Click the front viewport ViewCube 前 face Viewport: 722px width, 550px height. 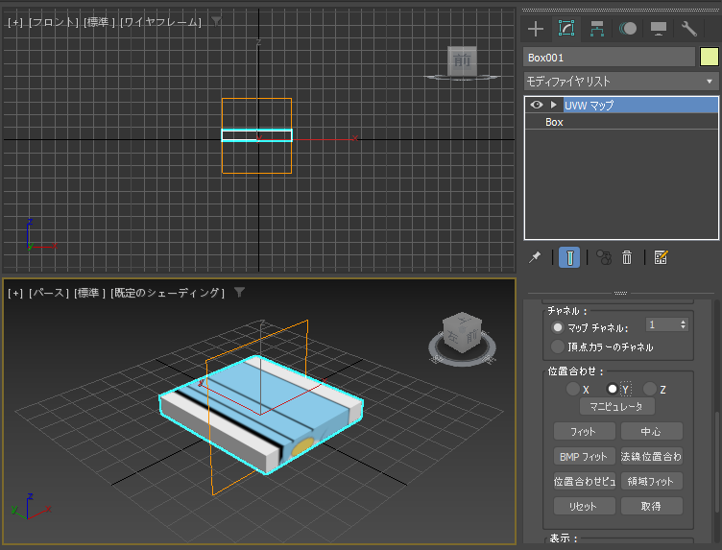[462, 60]
